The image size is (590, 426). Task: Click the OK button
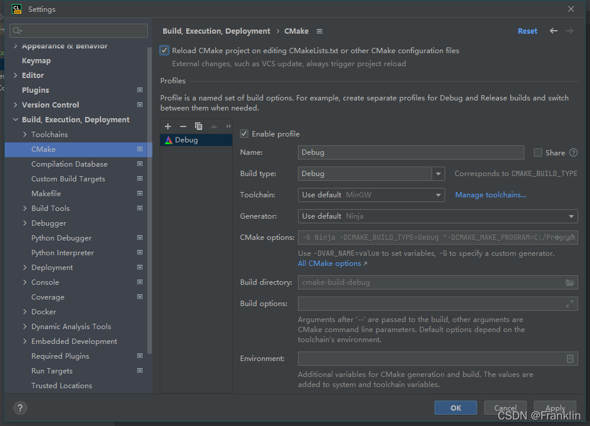[456, 408]
